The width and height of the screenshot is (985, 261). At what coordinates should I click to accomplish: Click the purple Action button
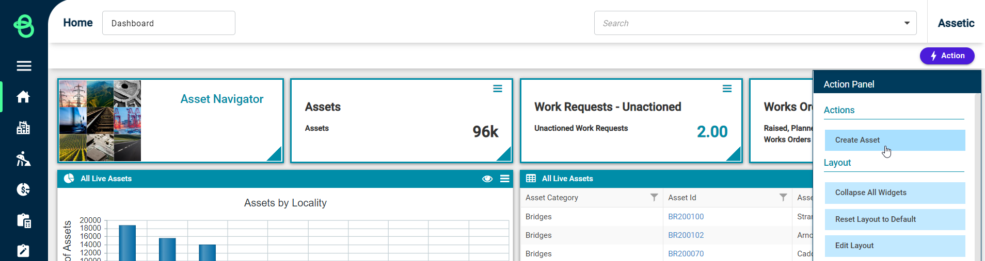[947, 56]
